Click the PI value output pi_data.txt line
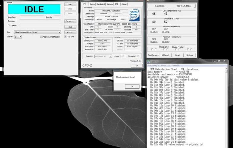Image resolution: width=233 pixels, height=148 pixels. [177, 144]
